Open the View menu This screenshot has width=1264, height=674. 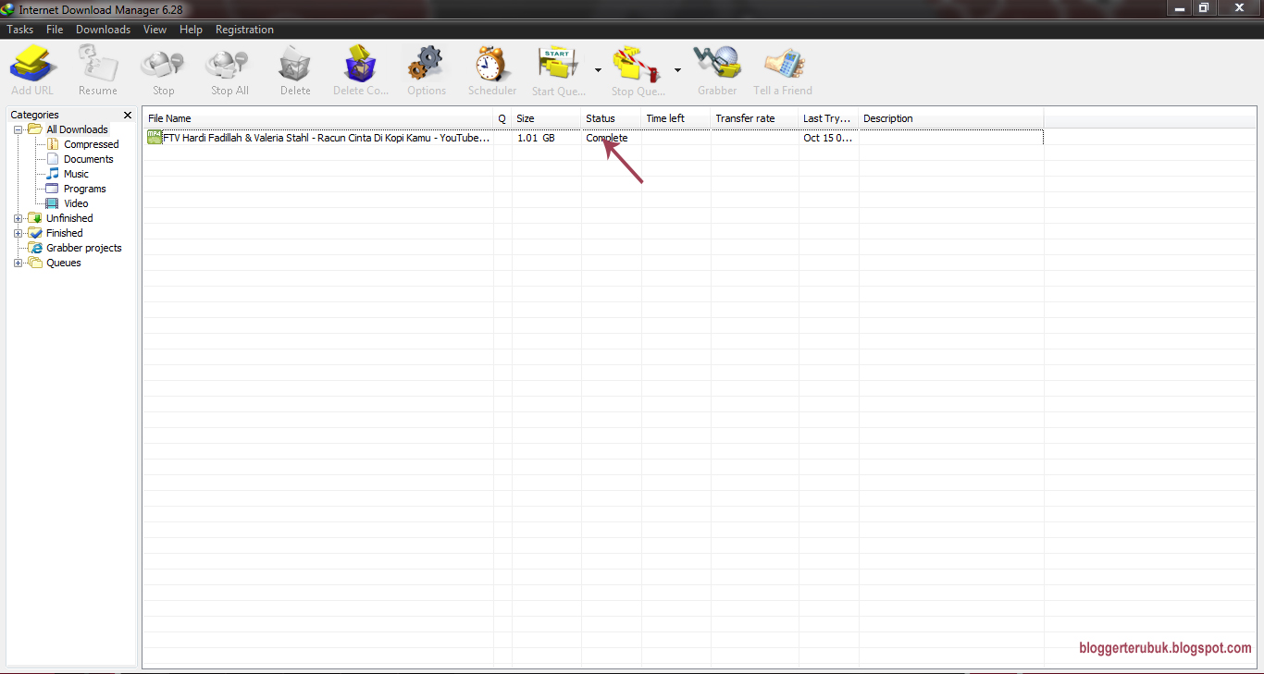tap(155, 30)
